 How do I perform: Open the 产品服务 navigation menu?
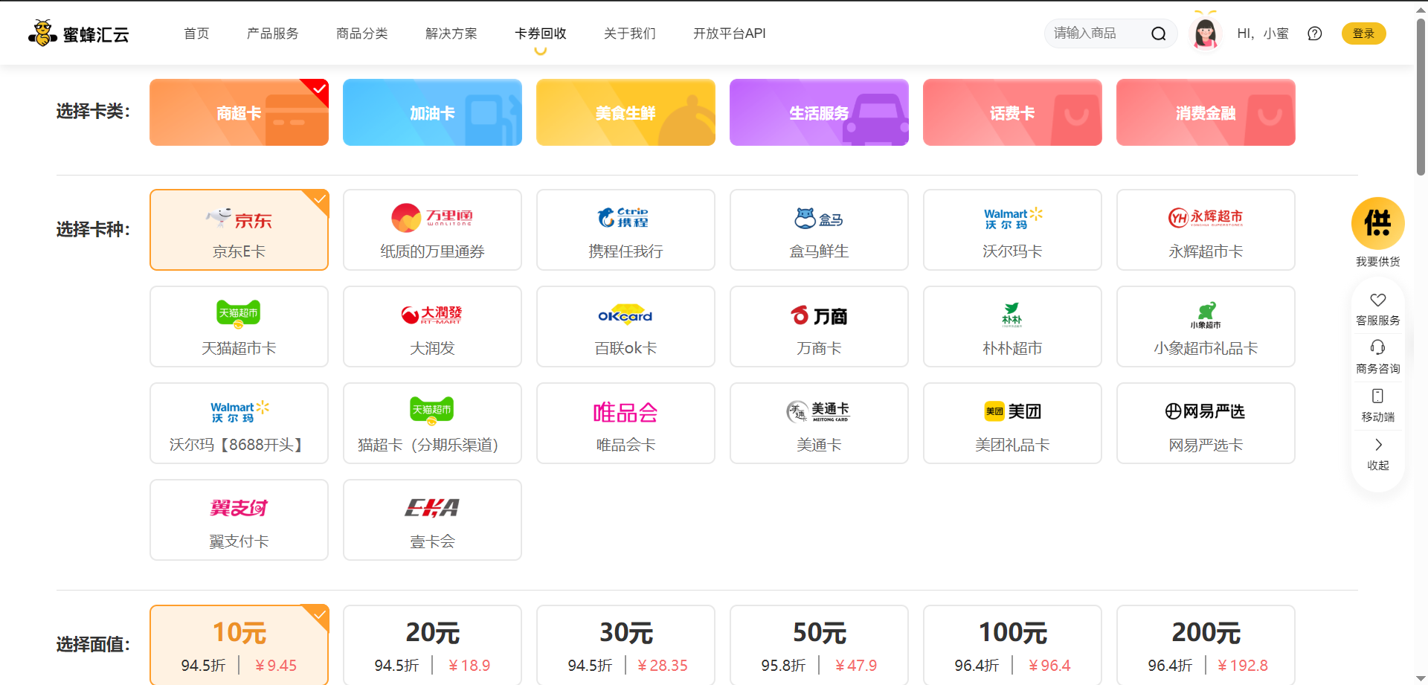point(272,33)
